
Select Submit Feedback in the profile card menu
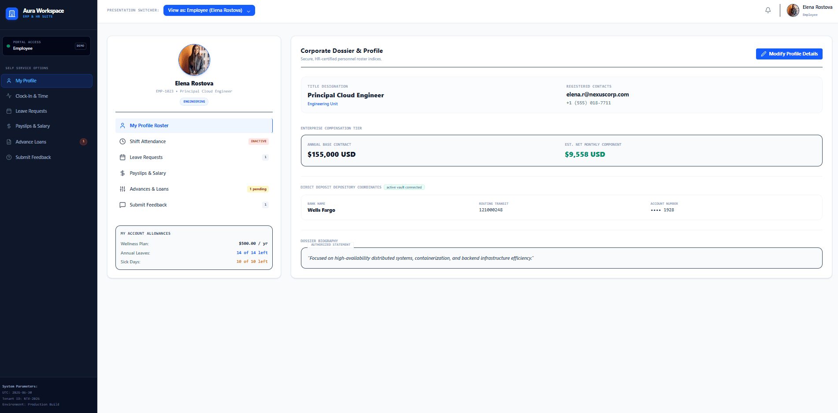point(194,205)
